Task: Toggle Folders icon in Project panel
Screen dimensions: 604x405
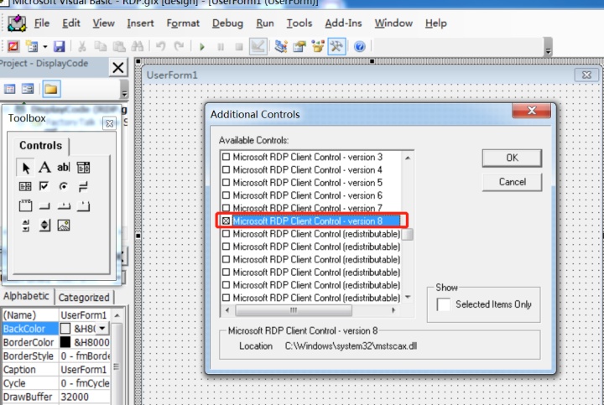Action: [51, 90]
